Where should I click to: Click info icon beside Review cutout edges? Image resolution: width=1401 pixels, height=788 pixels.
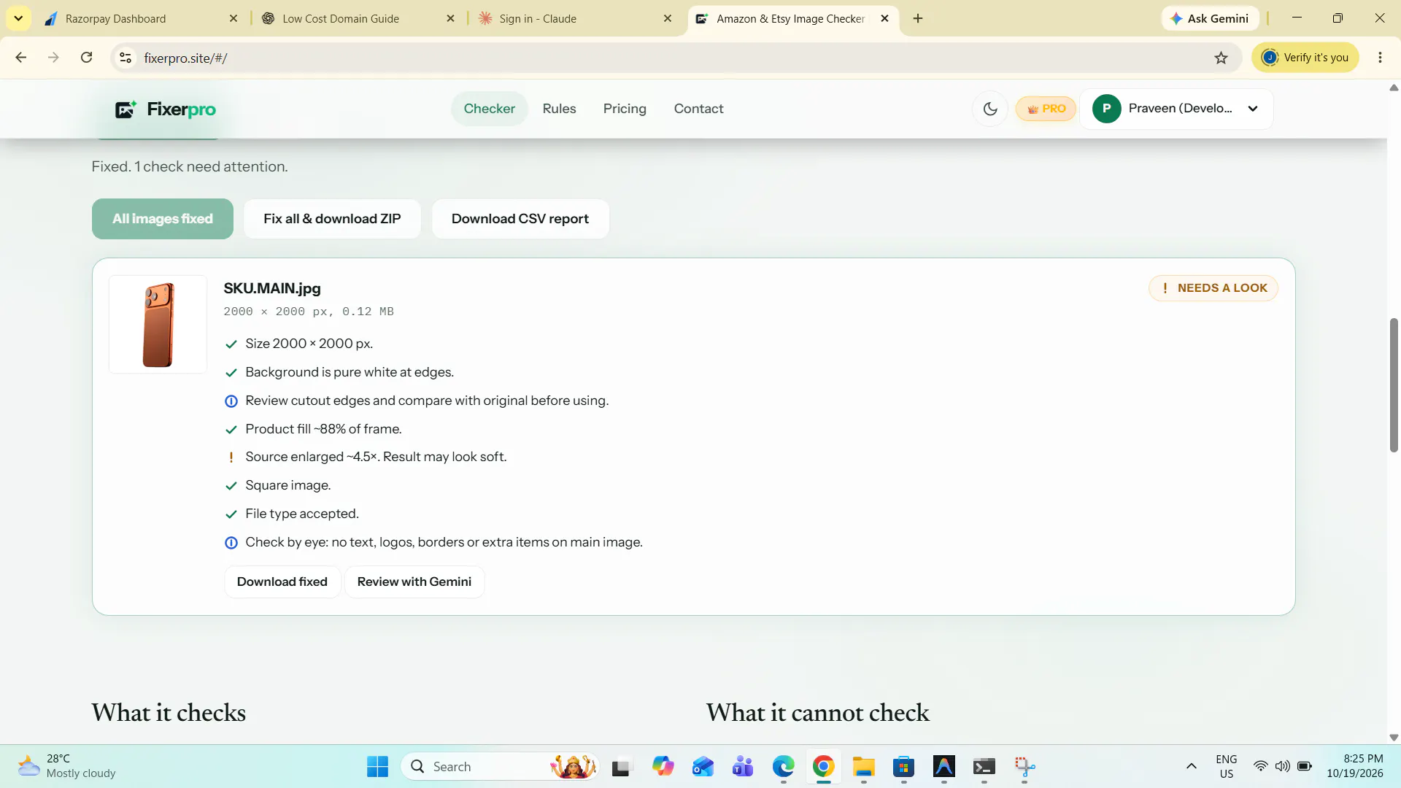click(x=231, y=401)
